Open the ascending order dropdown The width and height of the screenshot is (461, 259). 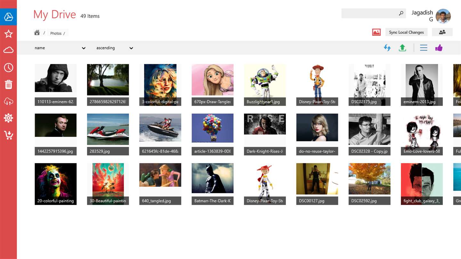pos(115,48)
